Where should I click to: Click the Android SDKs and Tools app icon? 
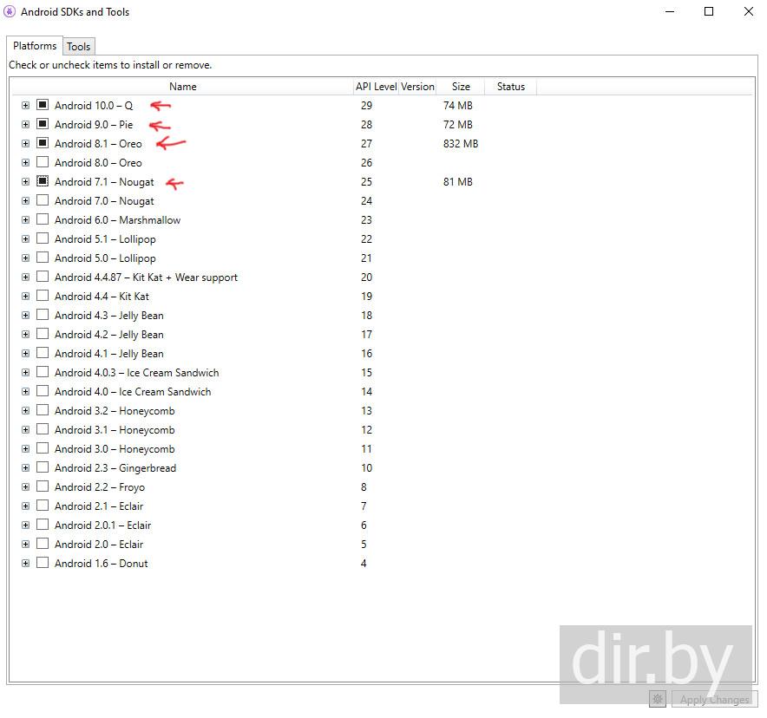tap(10, 12)
